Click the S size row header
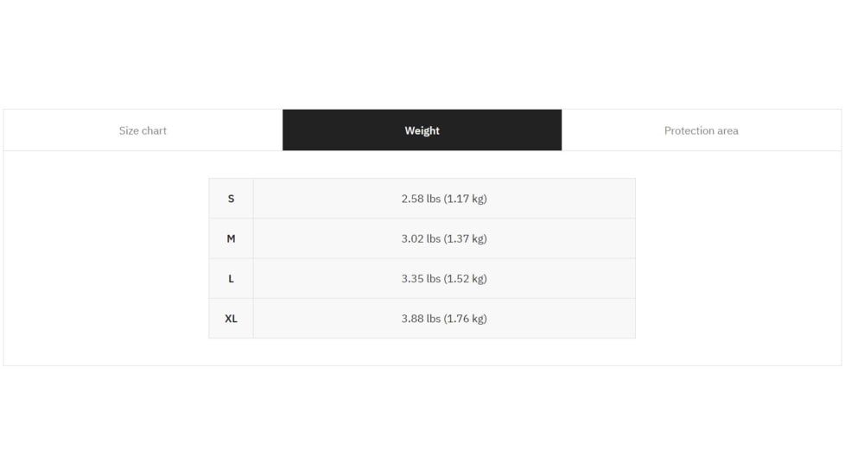The height and width of the screenshot is (475, 845). pyautogui.click(x=231, y=199)
